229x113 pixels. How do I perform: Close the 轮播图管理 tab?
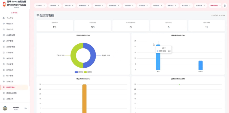pyautogui.click(x=88, y=5)
